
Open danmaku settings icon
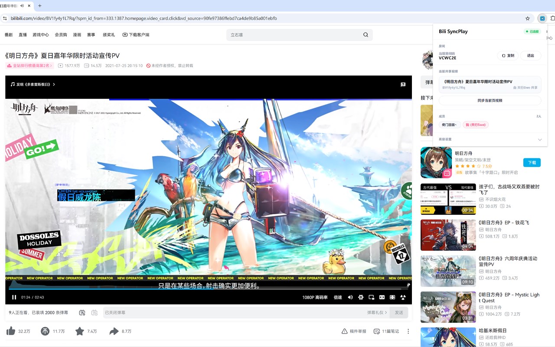tap(95, 312)
